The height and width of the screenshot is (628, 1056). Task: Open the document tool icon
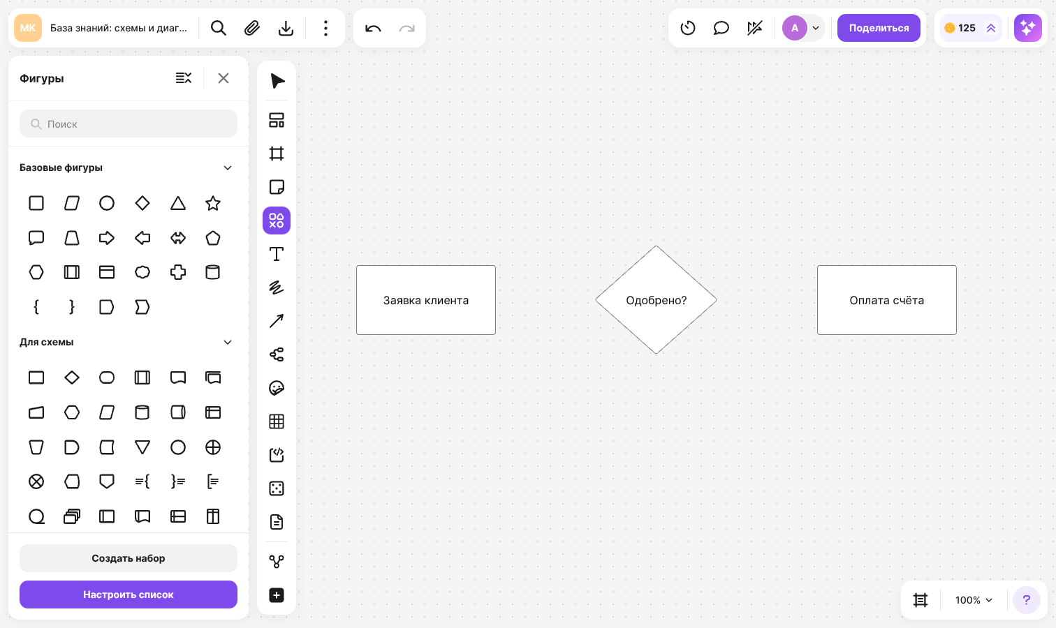[x=277, y=522]
